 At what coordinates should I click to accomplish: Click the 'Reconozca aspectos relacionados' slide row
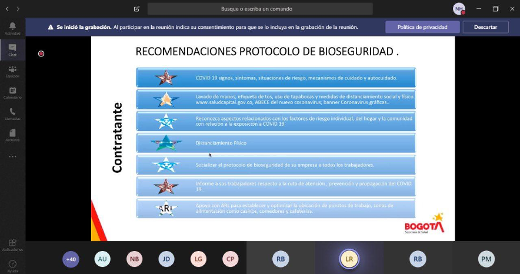pyautogui.click(x=276, y=121)
